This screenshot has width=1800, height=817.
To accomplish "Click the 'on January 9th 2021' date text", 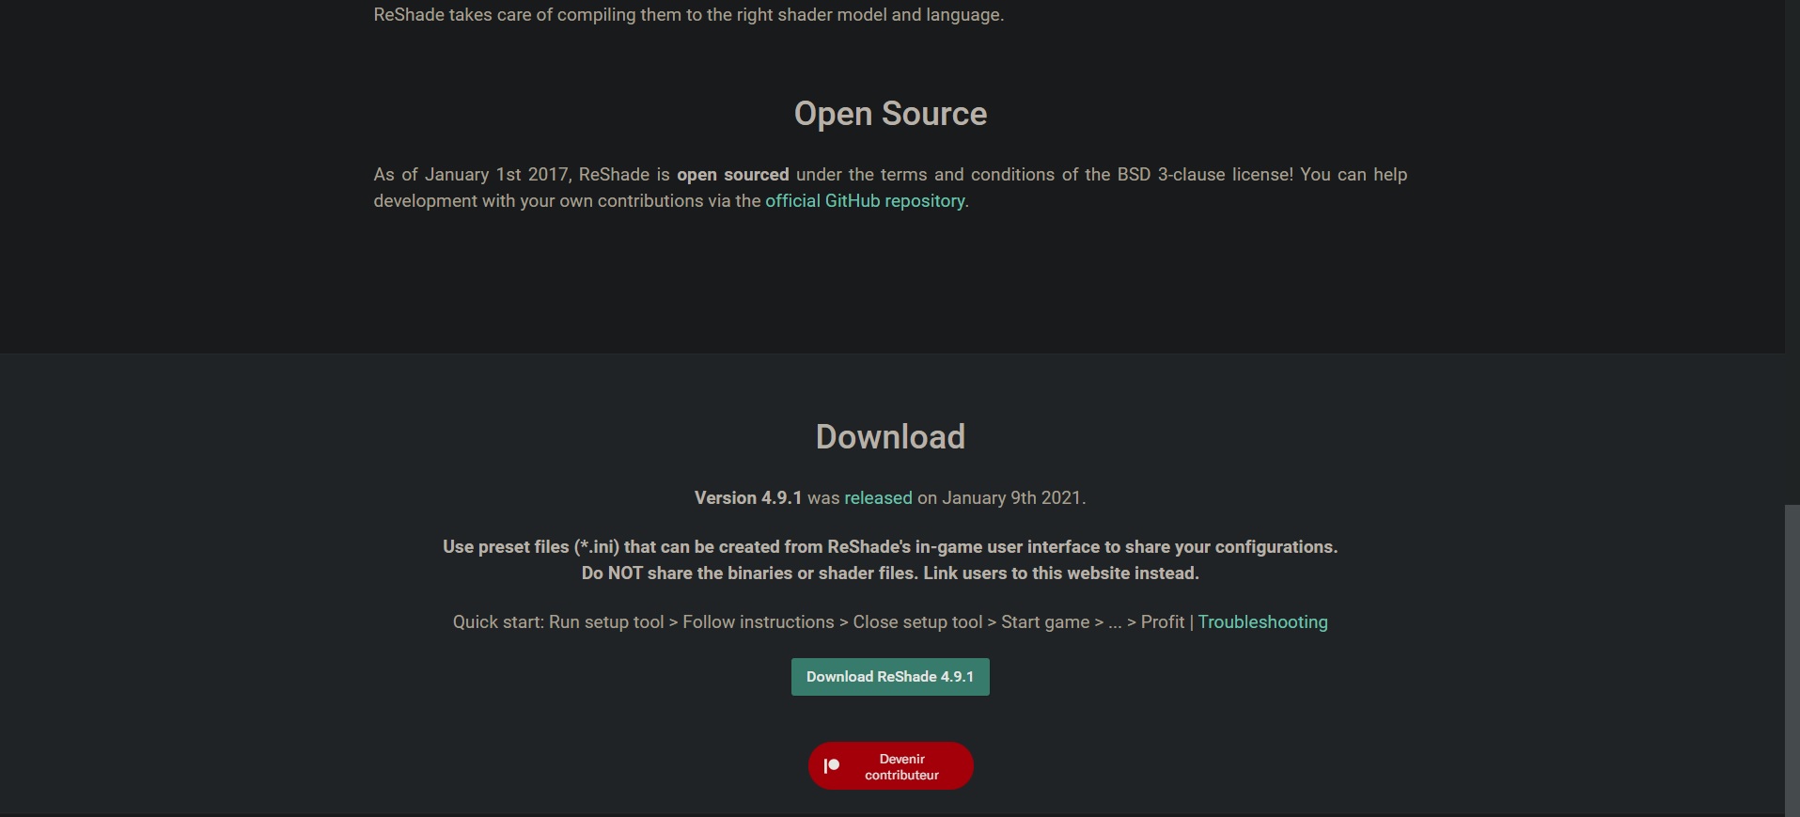I will (x=1002, y=497).
